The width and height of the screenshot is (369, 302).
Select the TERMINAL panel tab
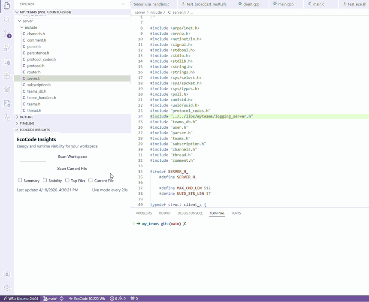click(x=217, y=213)
